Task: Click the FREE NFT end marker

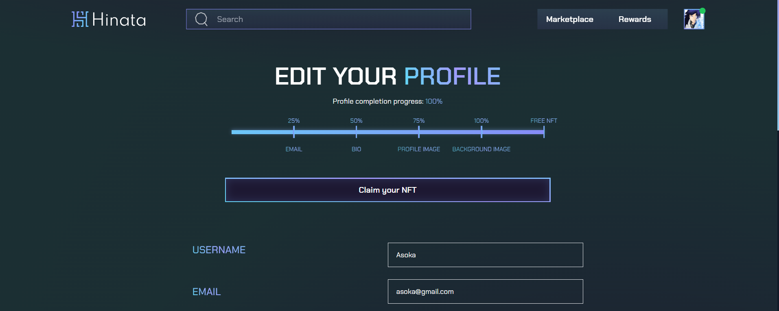Action: click(x=544, y=132)
